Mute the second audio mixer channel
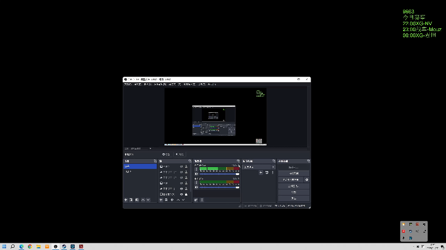This screenshot has height=250, width=446. [196, 187]
